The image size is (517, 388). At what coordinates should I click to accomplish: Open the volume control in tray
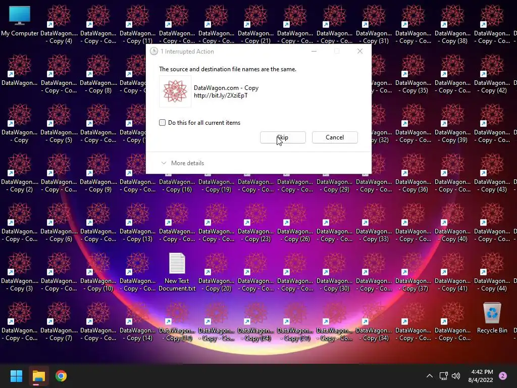pos(456,376)
